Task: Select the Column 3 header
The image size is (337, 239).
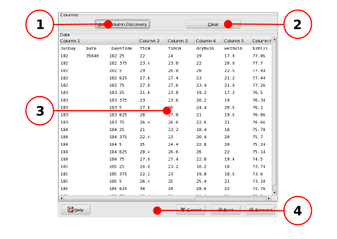Action: coord(180,41)
